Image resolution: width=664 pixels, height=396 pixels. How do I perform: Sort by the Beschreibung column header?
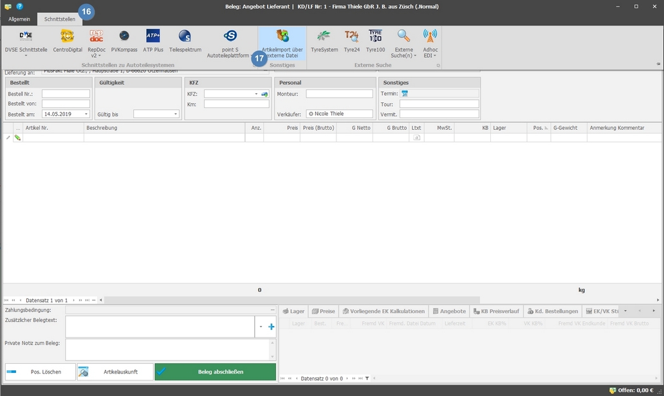click(164, 128)
